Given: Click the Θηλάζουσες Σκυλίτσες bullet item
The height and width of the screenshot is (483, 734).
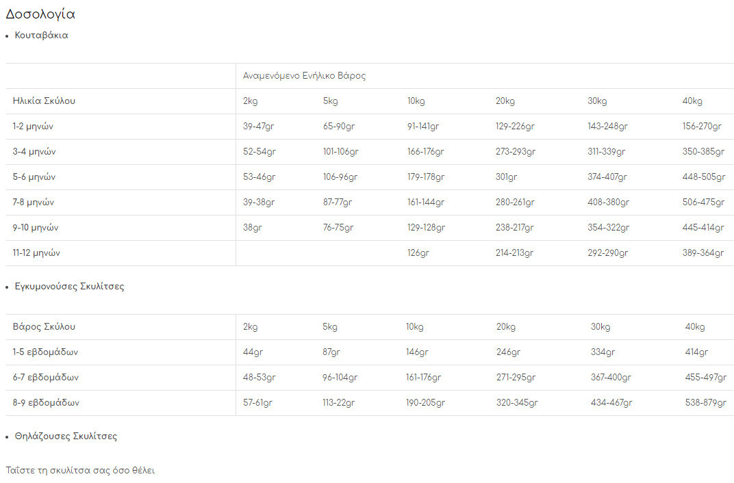Looking at the screenshot, I should pos(66,436).
